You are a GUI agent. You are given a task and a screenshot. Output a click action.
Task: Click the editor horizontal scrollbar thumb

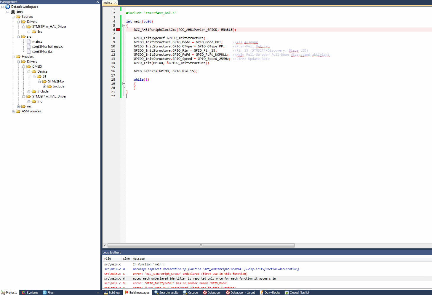coord(201,245)
